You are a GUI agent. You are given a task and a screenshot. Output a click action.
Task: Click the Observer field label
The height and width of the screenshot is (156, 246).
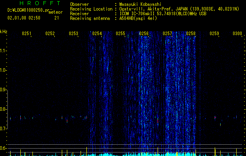coord(79,4)
